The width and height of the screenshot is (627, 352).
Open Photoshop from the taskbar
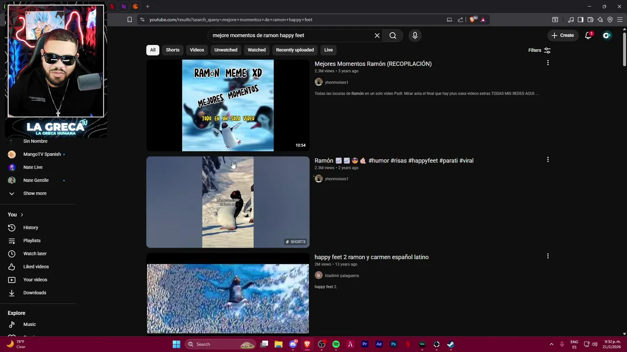(393, 344)
